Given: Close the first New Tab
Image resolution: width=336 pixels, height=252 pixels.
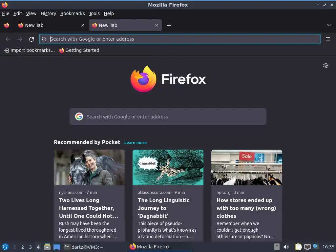Looking at the screenshot, I should click(x=83, y=25).
